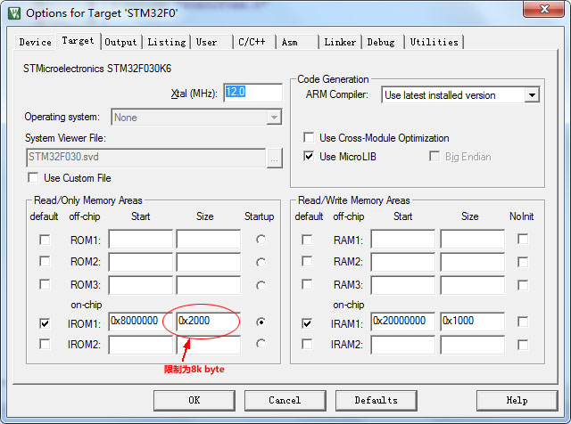
Task: Open the Asm tab
Action: click(x=297, y=42)
